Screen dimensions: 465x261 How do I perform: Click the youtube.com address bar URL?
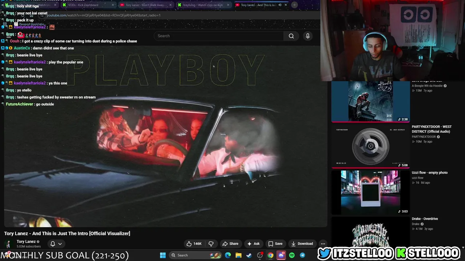point(103,15)
